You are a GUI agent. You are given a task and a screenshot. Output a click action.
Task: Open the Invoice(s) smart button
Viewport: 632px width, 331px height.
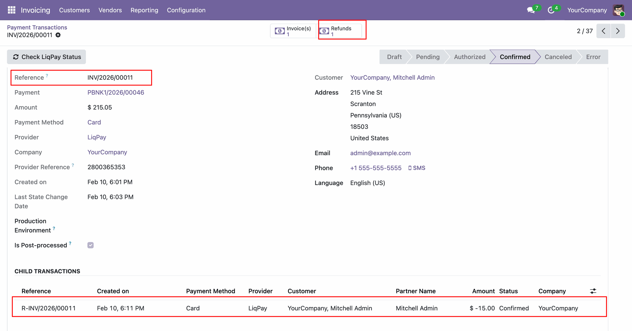coord(293,31)
